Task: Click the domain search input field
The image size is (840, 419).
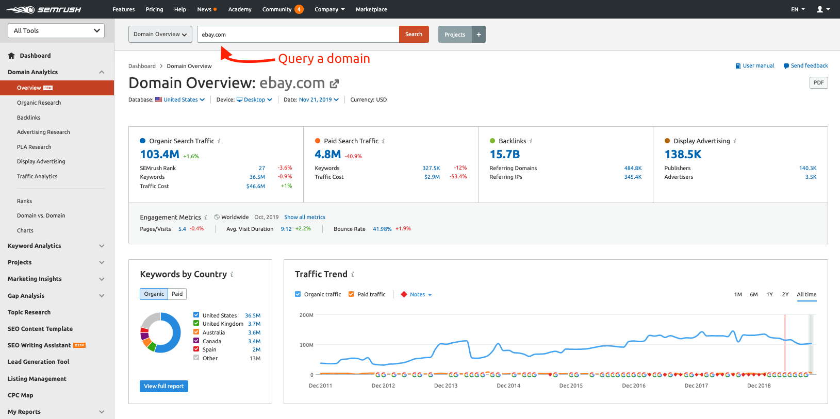Action: [x=298, y=35]
